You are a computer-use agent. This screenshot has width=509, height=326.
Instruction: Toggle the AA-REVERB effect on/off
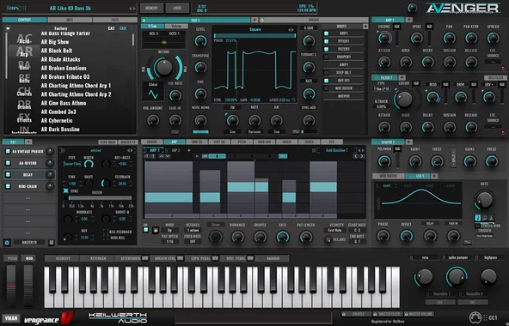[8, 163]
